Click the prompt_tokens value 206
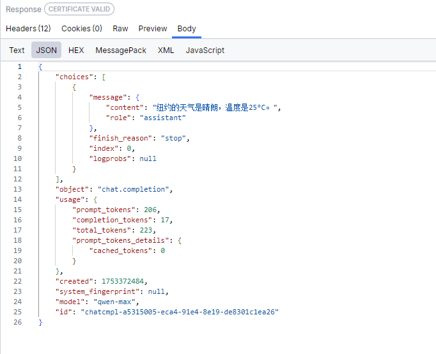The height and width of the screenshot is (354, 436). click(x=150, y=210)
